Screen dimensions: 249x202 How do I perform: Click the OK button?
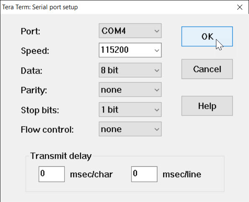(x=207, y=37)
